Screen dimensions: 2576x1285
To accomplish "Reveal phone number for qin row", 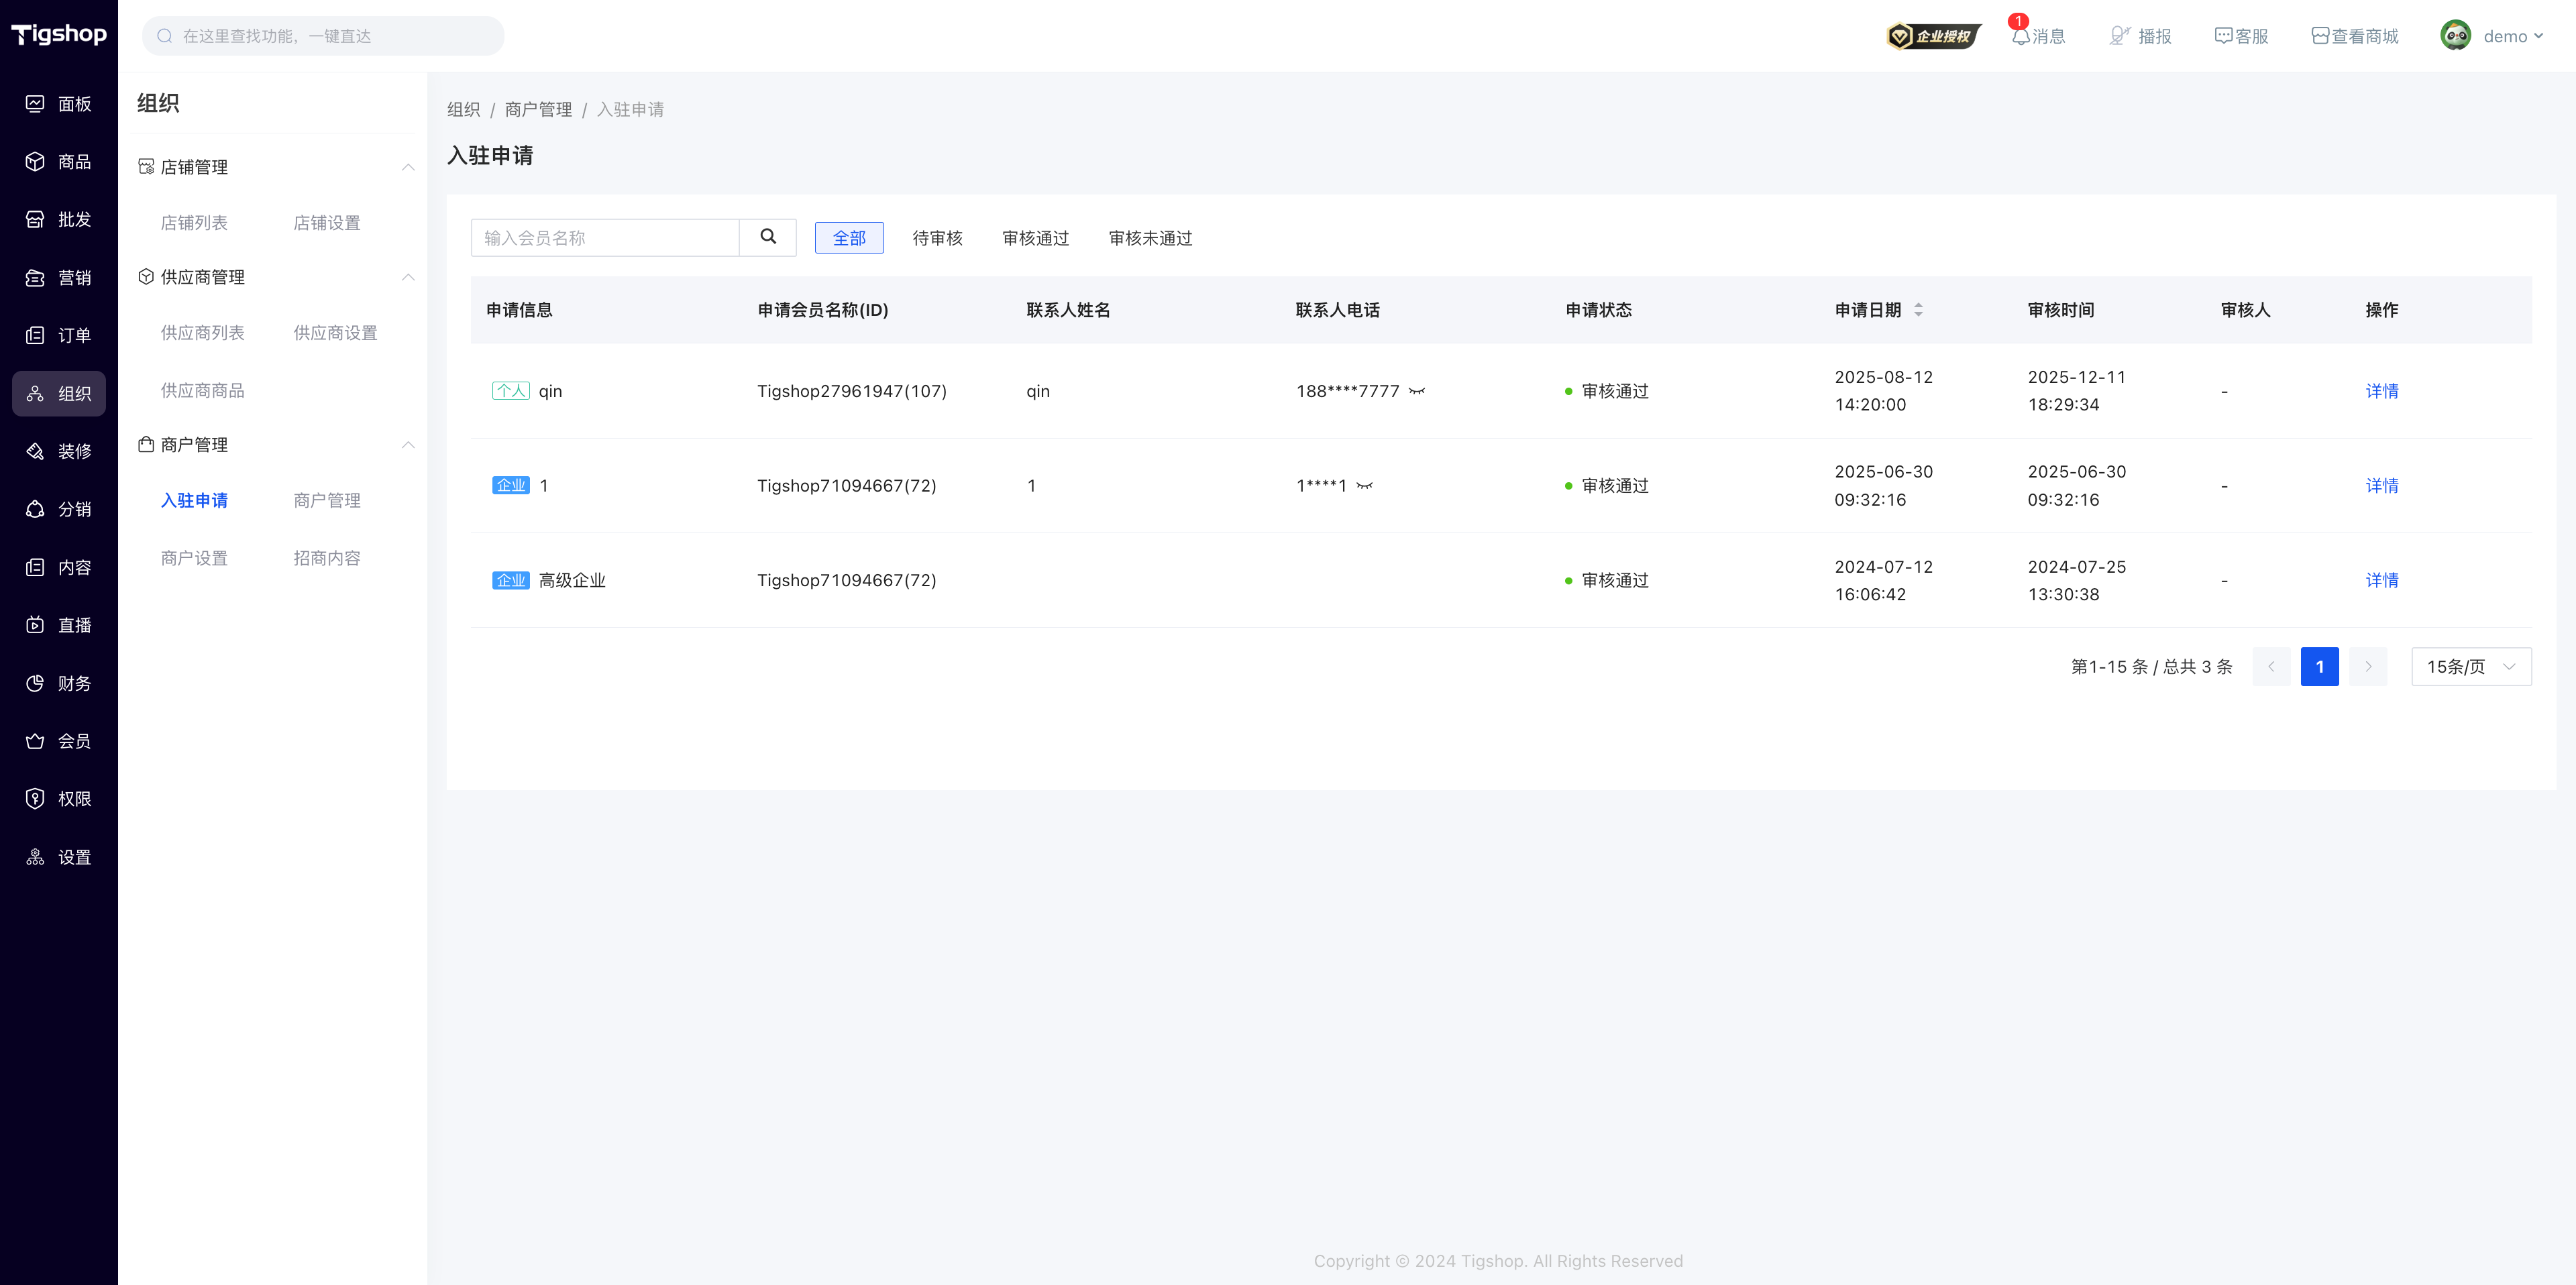I will 1416,391.
